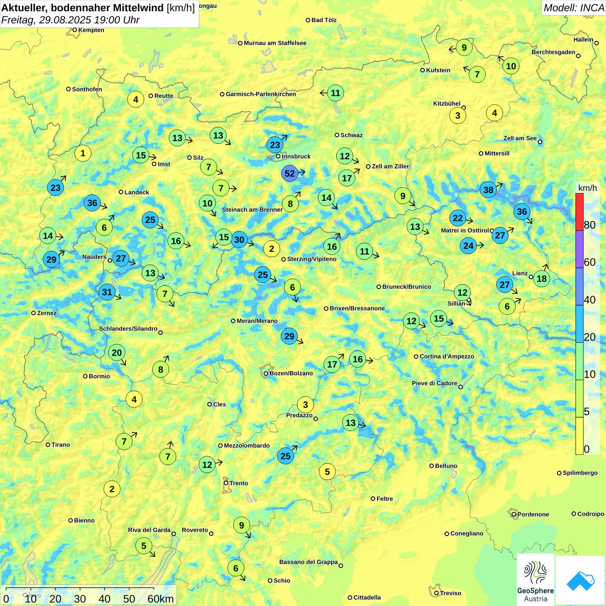The height and width of the screenshot is (606, 606).
Task: Click the Schlanders/Silandro label
Action: point(128,329)
